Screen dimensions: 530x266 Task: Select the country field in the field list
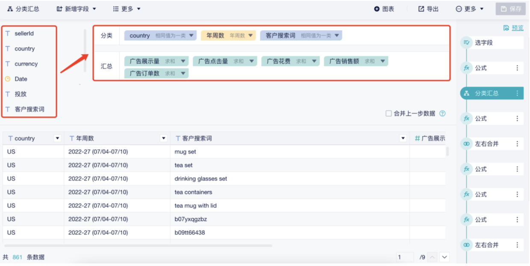tap(25, 49)
